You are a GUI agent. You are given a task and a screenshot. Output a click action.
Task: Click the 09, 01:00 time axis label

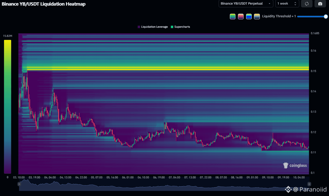point(253,177)
